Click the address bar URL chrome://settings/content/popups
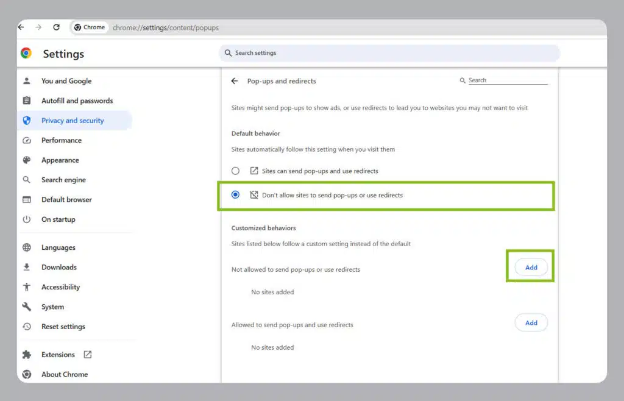Image resolution: width=624 pixels, height=401 pixels. tap(166, 27)
